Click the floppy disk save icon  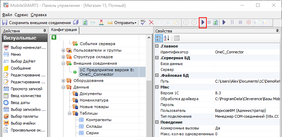[x=4, y=23]
